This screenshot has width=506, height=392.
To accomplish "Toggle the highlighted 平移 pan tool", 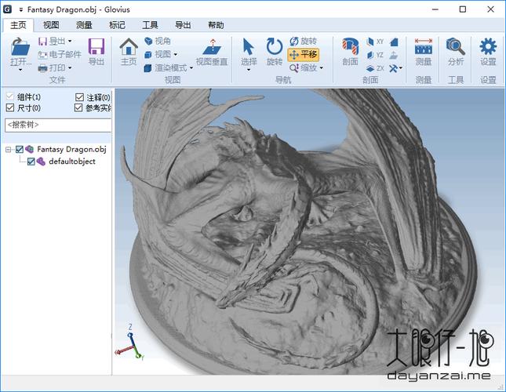I will (304, 54).
